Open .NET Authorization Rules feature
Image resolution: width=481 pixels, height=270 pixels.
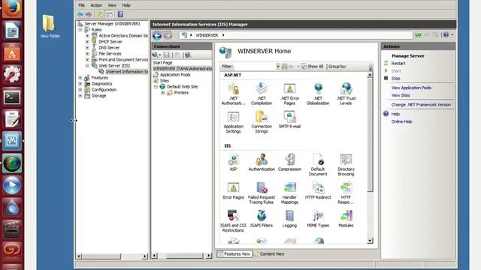233,94
